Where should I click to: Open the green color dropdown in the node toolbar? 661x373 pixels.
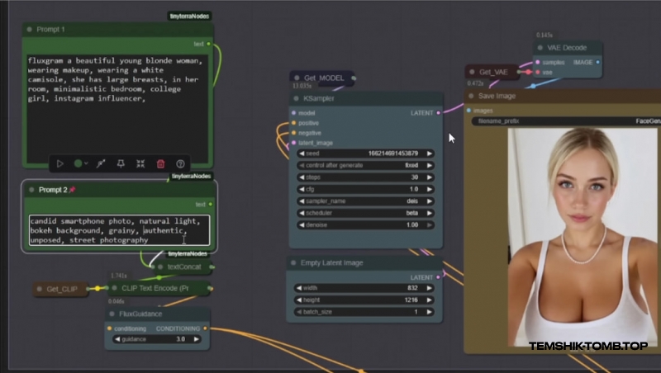pyautogui.click(x=80, y=164)
